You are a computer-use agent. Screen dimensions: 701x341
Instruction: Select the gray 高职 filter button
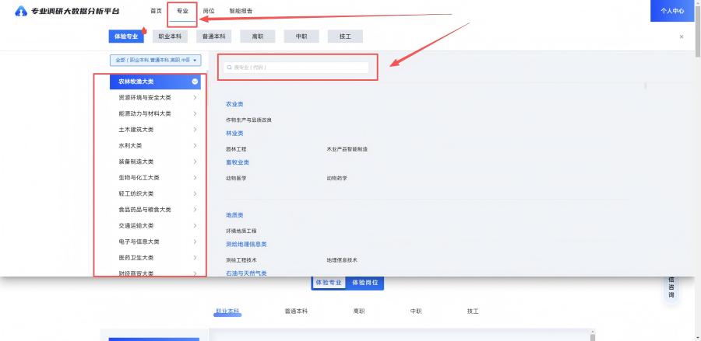[258, 37]
